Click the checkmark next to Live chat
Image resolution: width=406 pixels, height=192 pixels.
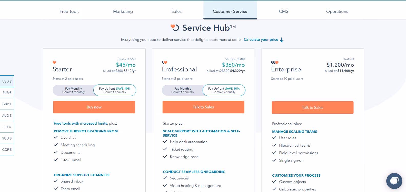[x=56, y=137]
